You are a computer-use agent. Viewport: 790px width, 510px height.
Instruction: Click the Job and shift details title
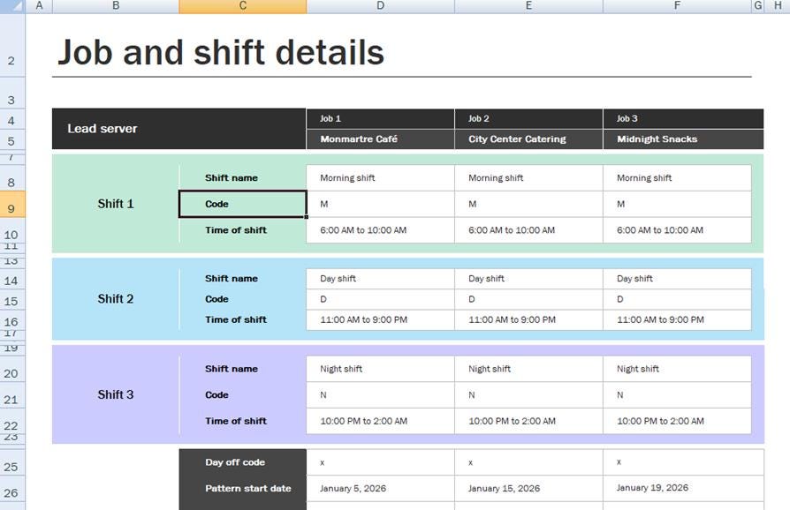tap(220, 52)
